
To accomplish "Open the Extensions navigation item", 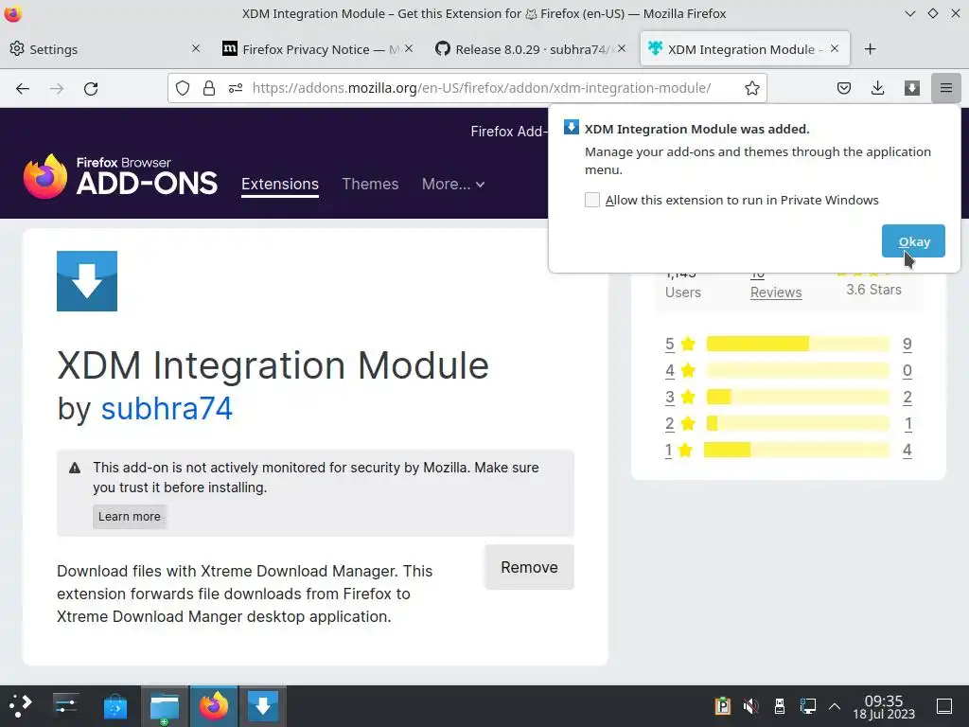I will (x=280, y=185).
